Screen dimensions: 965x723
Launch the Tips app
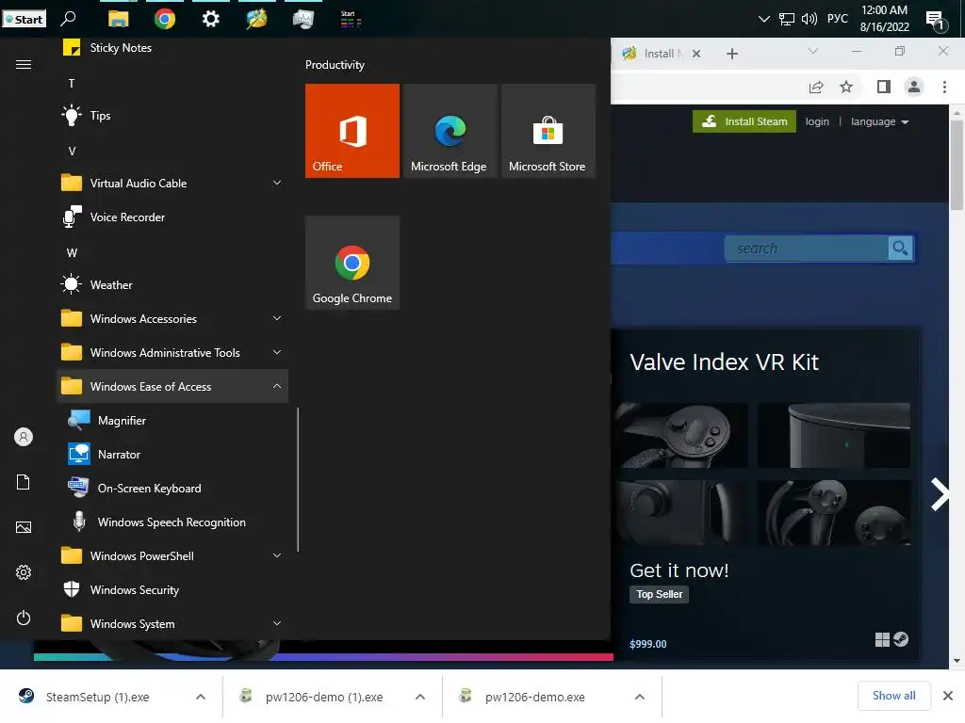[172, 116]
